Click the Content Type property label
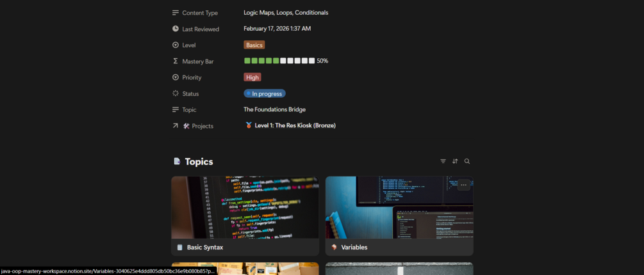The height and width of the screenshot is (275, 644). click(200, 13)
